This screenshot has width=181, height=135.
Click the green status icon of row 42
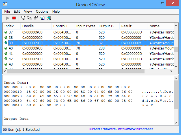(6, 59)
